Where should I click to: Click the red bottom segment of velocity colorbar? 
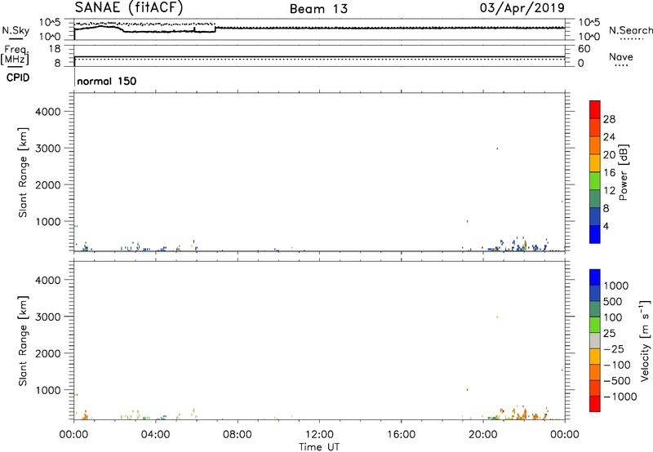595,404
